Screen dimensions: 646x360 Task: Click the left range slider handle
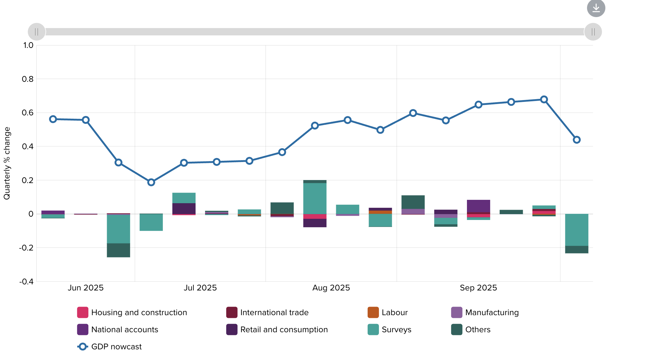pos(37,32)
